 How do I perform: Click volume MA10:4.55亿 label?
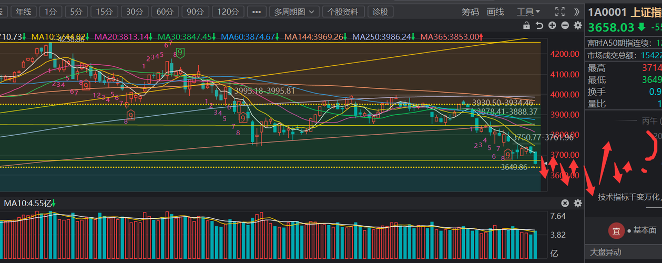click(30, 203)
